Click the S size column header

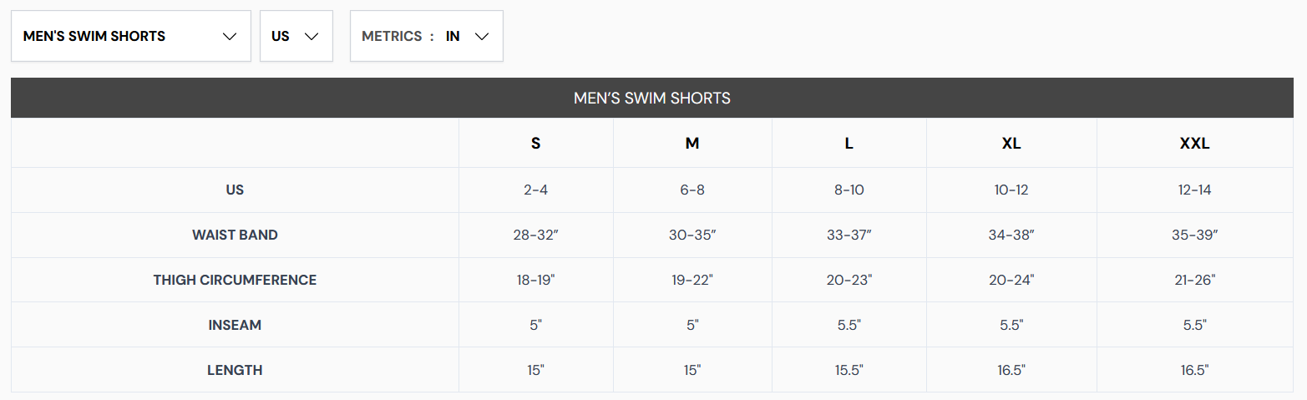pos(536,143)
